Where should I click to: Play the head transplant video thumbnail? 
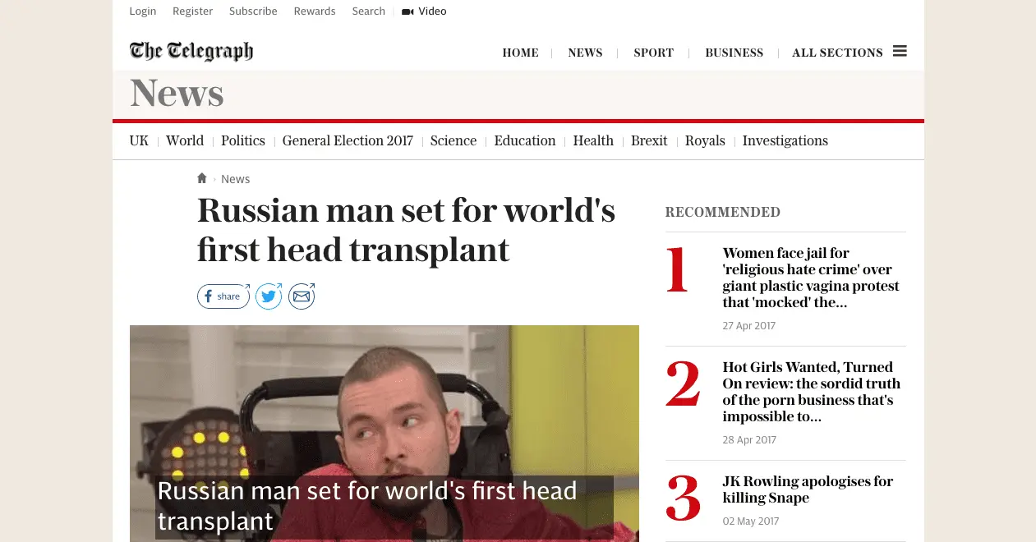pyautogui.click(x=384, y=434)
